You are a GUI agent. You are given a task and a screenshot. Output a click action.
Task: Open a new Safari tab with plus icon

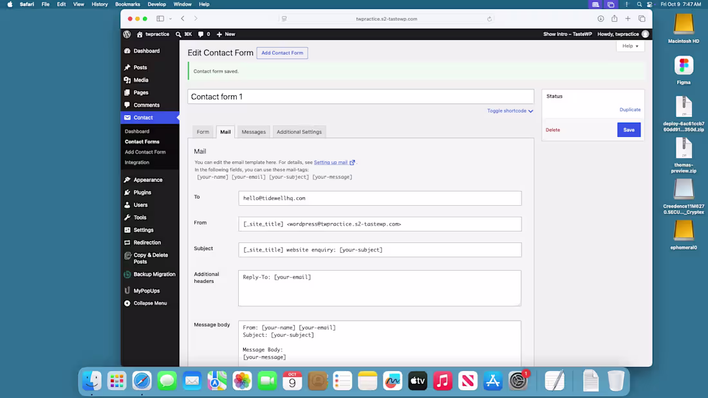[628, 19]
